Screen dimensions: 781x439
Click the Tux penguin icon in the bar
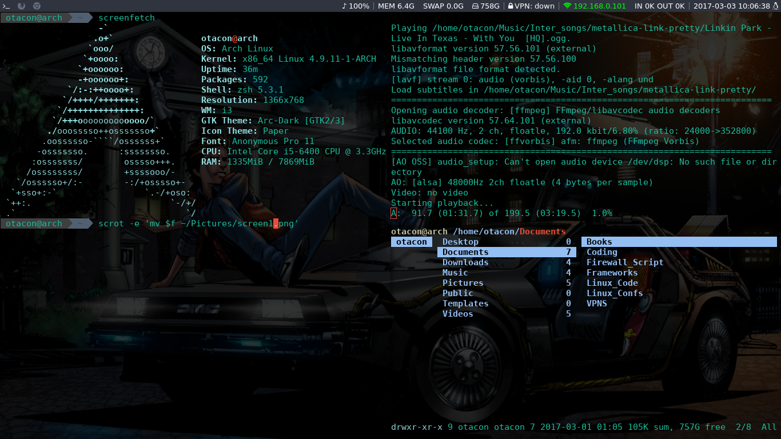(x=776, y=6)
